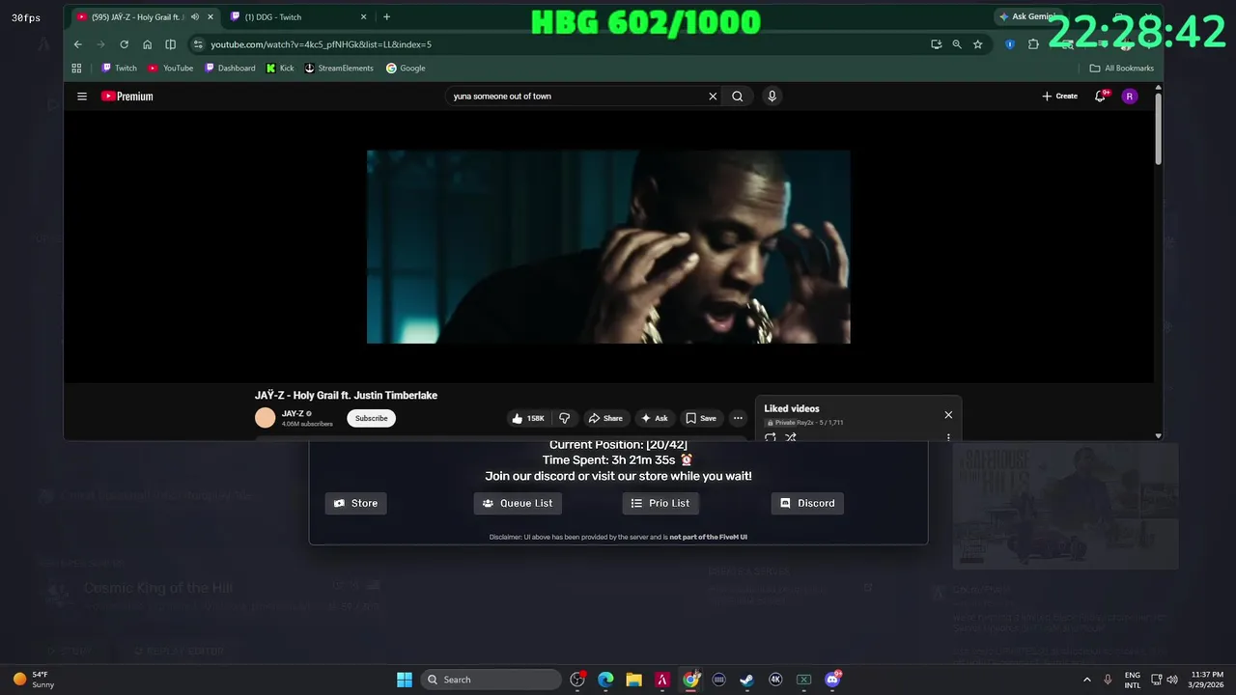Open Liked videos panel three-dot menu

(x=948, y=437)
